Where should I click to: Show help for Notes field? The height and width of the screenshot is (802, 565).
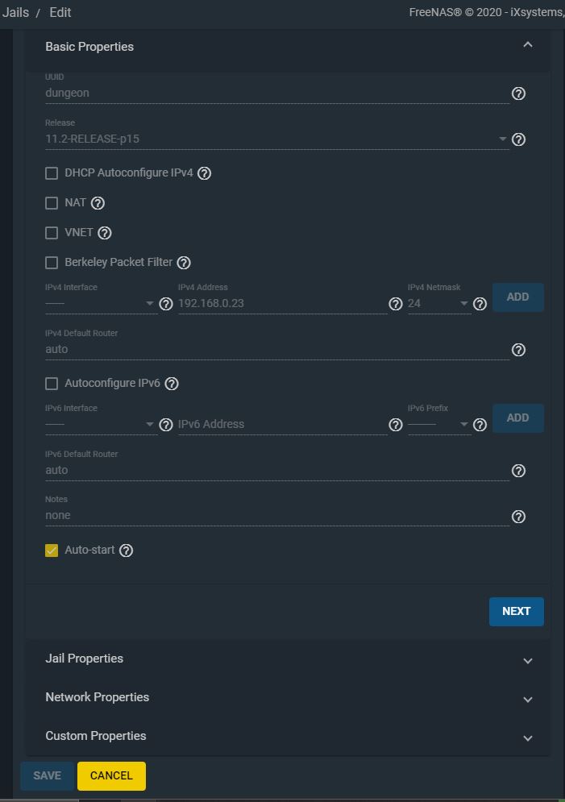518,517
